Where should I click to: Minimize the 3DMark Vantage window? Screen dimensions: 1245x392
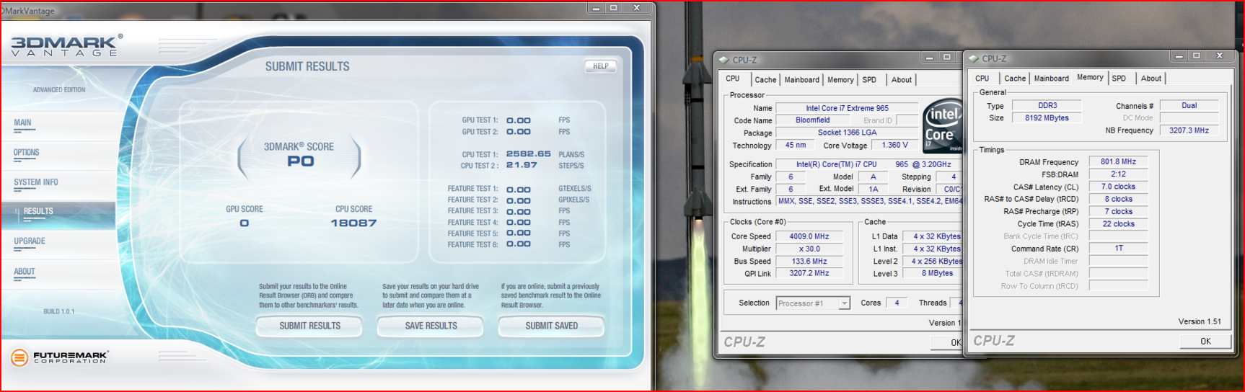(x=596, y=8)
